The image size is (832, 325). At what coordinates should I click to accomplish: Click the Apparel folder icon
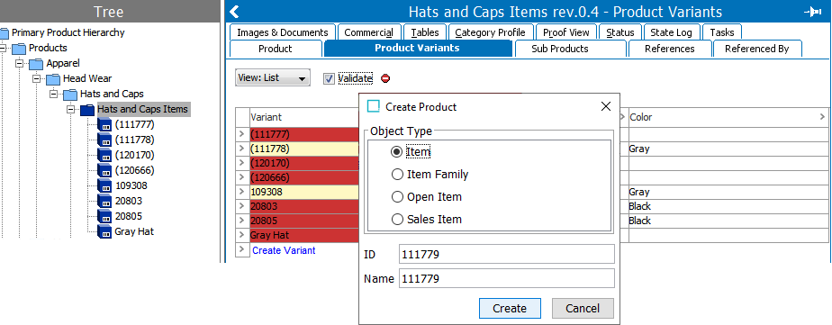coord(36,64)
